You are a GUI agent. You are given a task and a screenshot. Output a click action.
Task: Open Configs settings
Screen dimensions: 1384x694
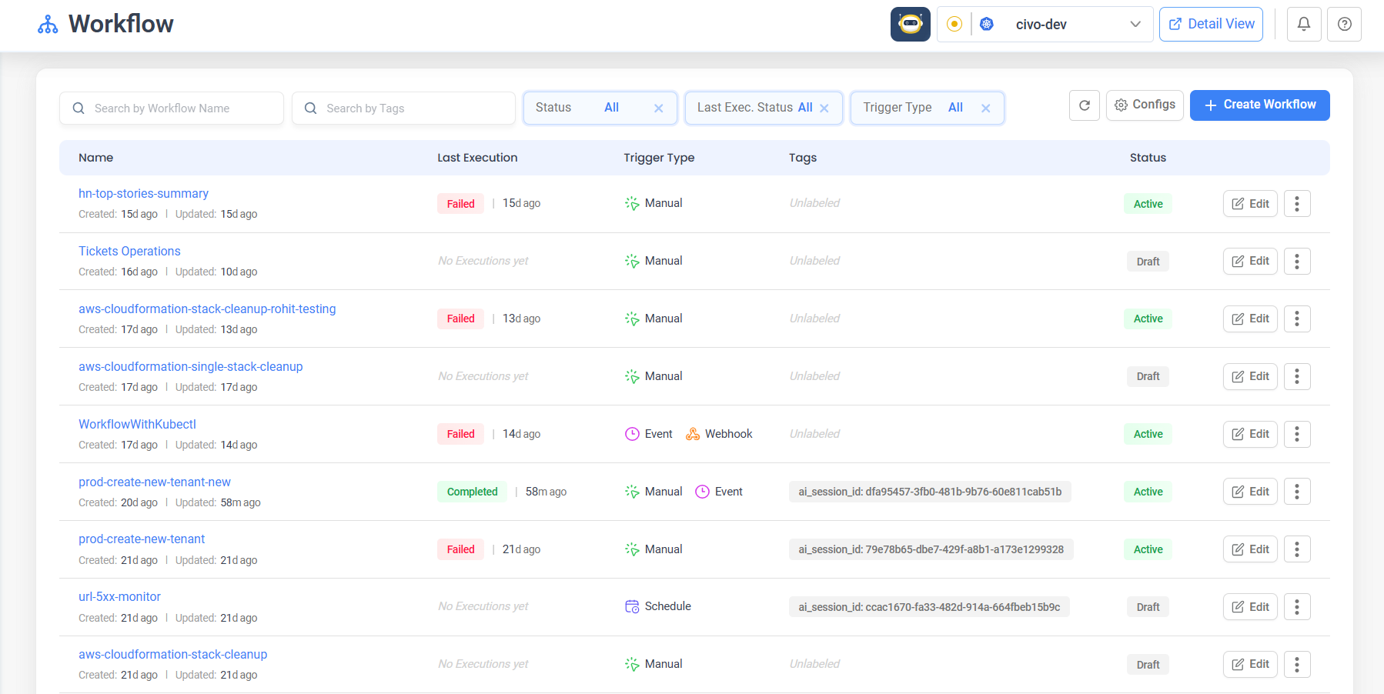pos(1145,105)
